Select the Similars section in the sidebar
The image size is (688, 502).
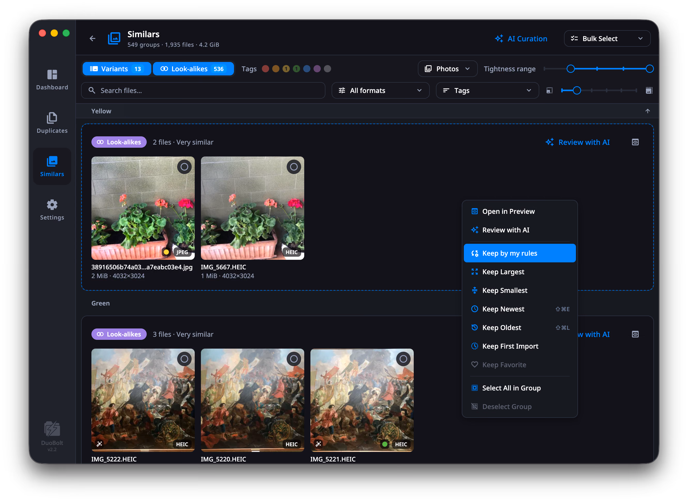pos(52,167)
